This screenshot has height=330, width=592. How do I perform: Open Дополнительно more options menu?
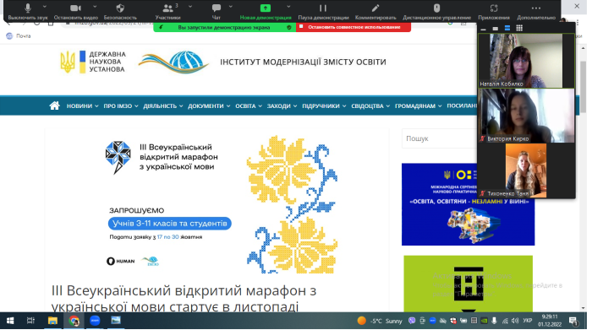point(536,11)
